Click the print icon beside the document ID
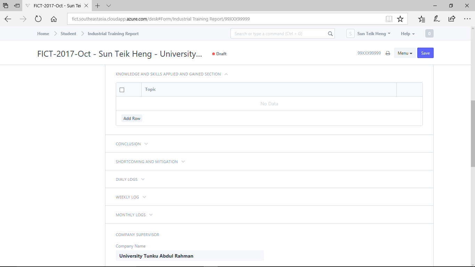Image resolution: width=475 pixels, height=267 pixels. point(388,53)
